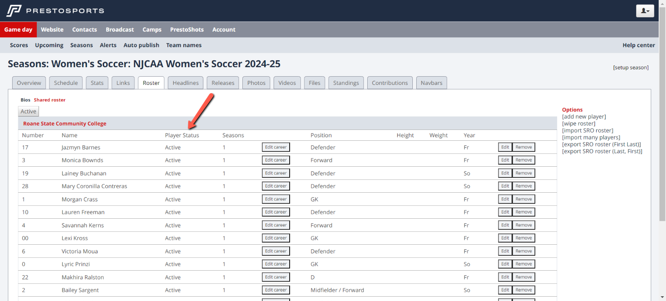
Task: Open the Seasons submenu link
Action: tap(82, 45)
